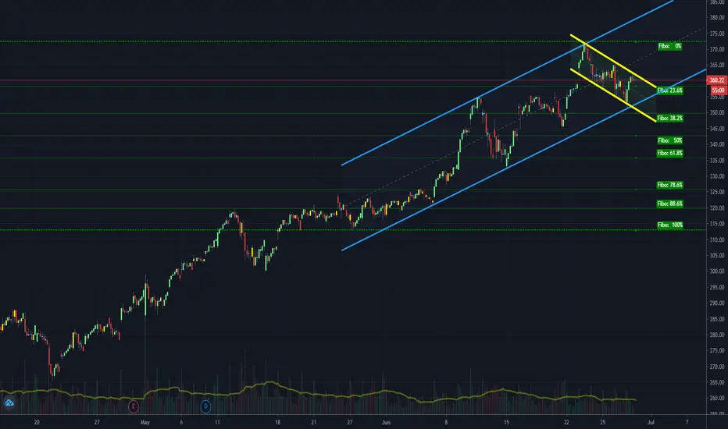The image size is (728, 429).
Task: Click the 335.00 price axis label
Action: point(717,161)
